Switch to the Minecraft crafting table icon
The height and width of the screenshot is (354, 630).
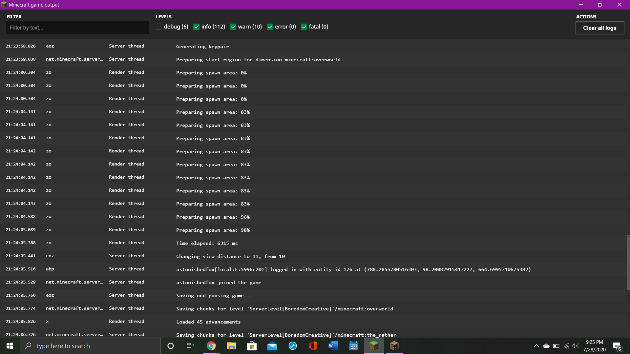tap(394, 346)
